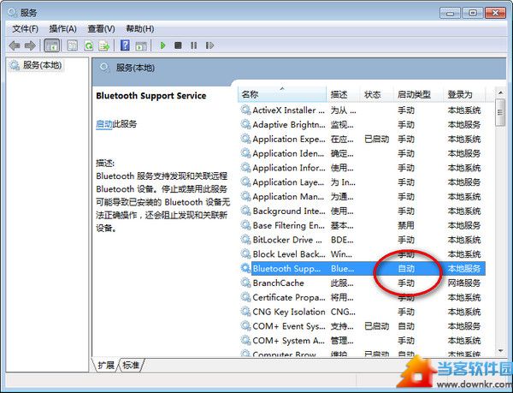Select the Adaptive Brightness service name

point(289,124)
